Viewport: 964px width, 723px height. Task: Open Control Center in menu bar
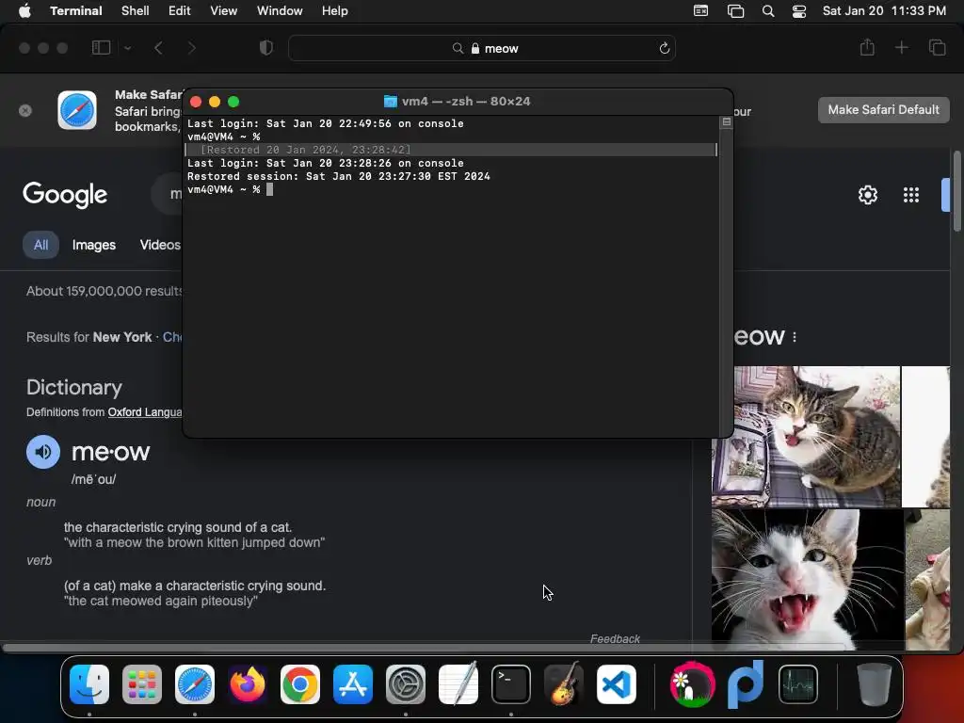[x=798, y=11]
